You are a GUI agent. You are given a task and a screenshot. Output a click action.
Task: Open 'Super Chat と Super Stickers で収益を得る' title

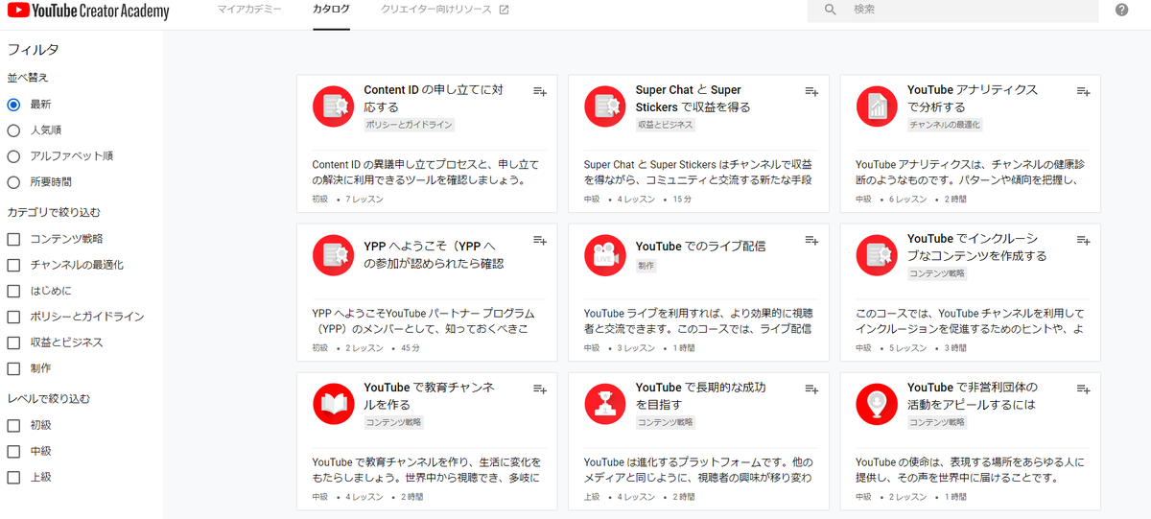[x=693, y=99]
